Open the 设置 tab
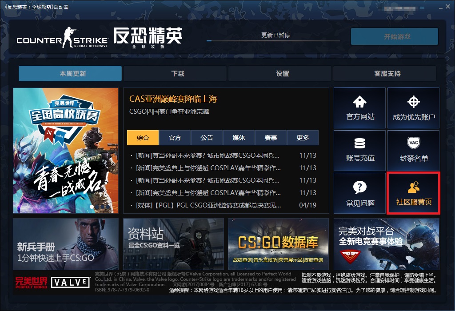The width and height of the screenshot is (455, 311). point(280,73)
